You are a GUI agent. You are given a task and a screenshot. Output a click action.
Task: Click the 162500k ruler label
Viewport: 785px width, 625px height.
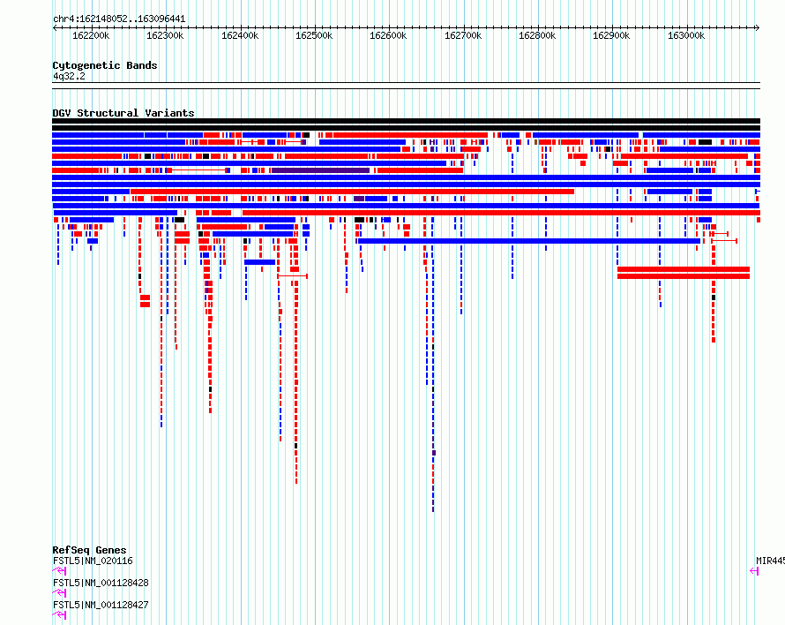tap(314, 35)
